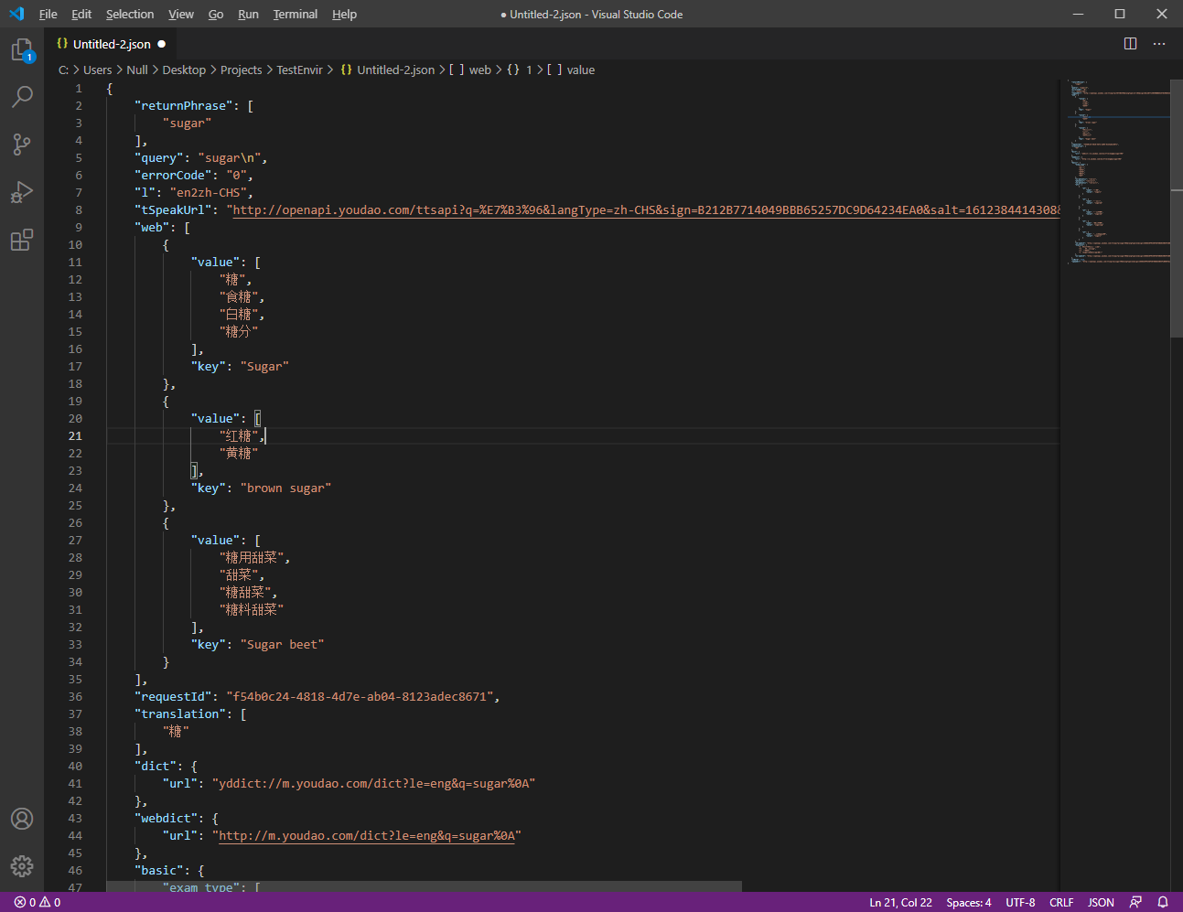This screenshot has width=1183, height=912.
Task: Click the requestId value f54b0c24 string
Action: tap(360, 696)
